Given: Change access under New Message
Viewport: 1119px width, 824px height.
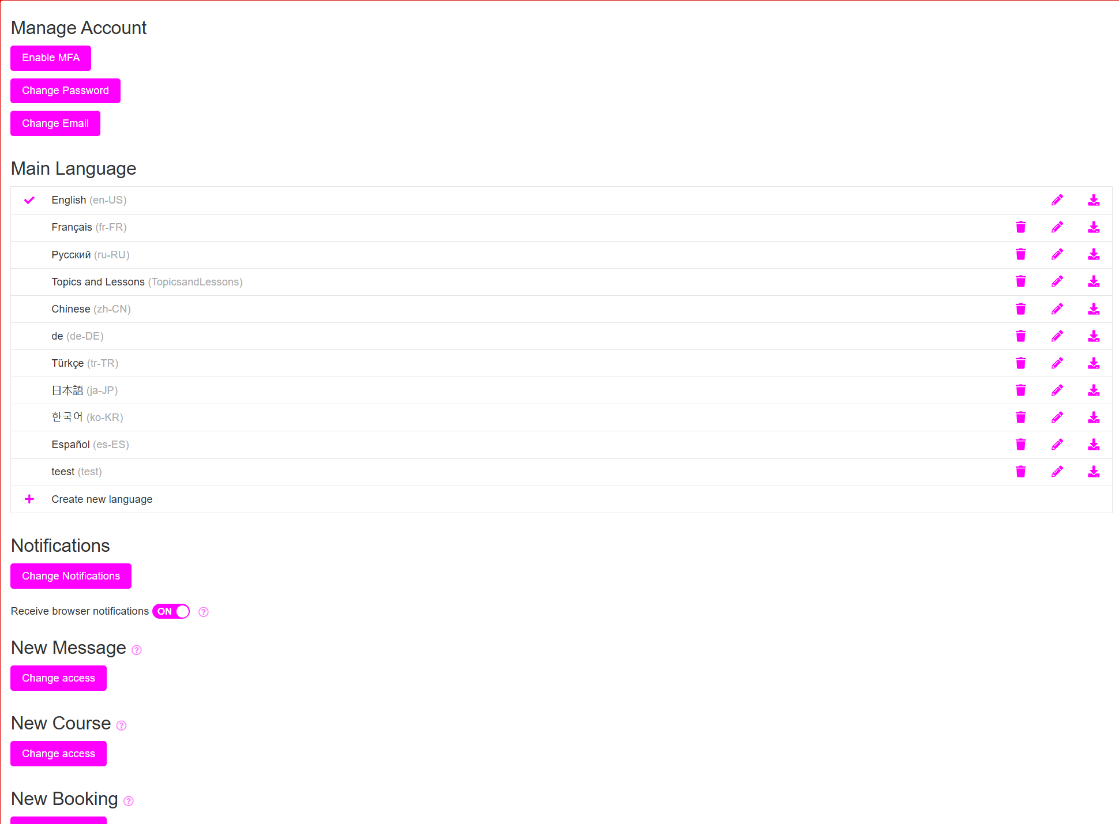Looking at the screenshot, I should 58,678.
